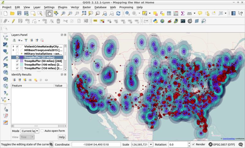Click the What's This help icon
This screenshot has height=148, width=245.
[x=240, y=13]
